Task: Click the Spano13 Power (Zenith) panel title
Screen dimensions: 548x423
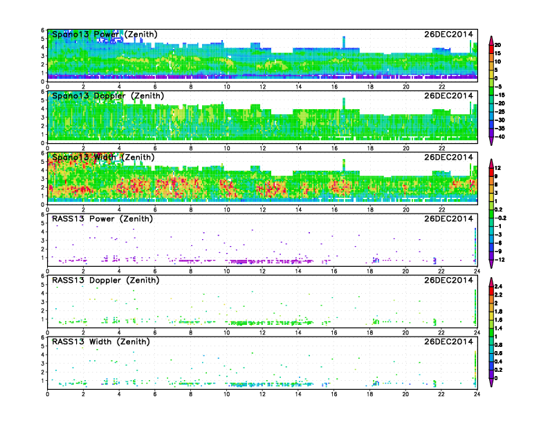Action: click(104, 34)
